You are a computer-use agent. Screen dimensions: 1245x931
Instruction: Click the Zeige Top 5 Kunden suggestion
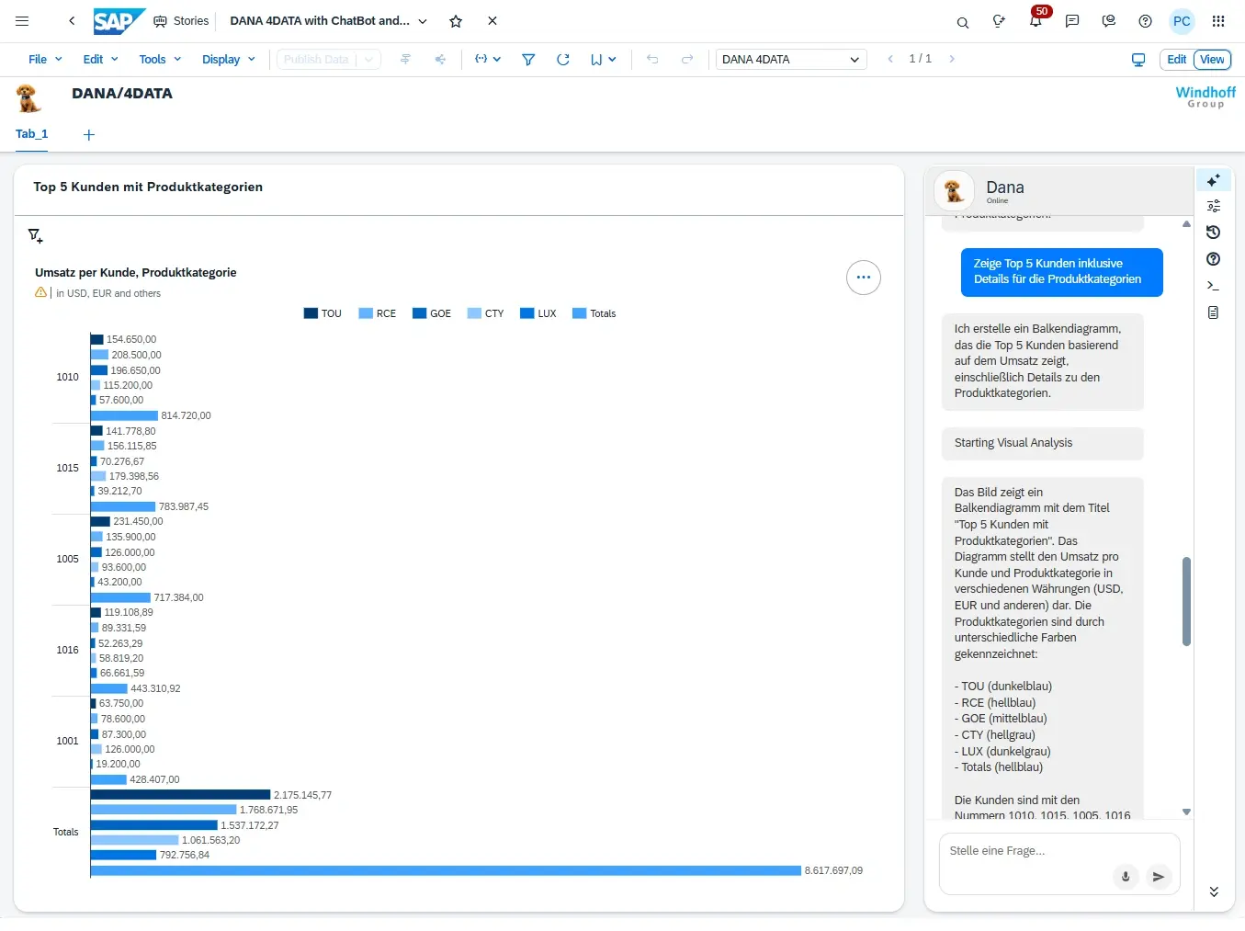[x=1061, y=272]
